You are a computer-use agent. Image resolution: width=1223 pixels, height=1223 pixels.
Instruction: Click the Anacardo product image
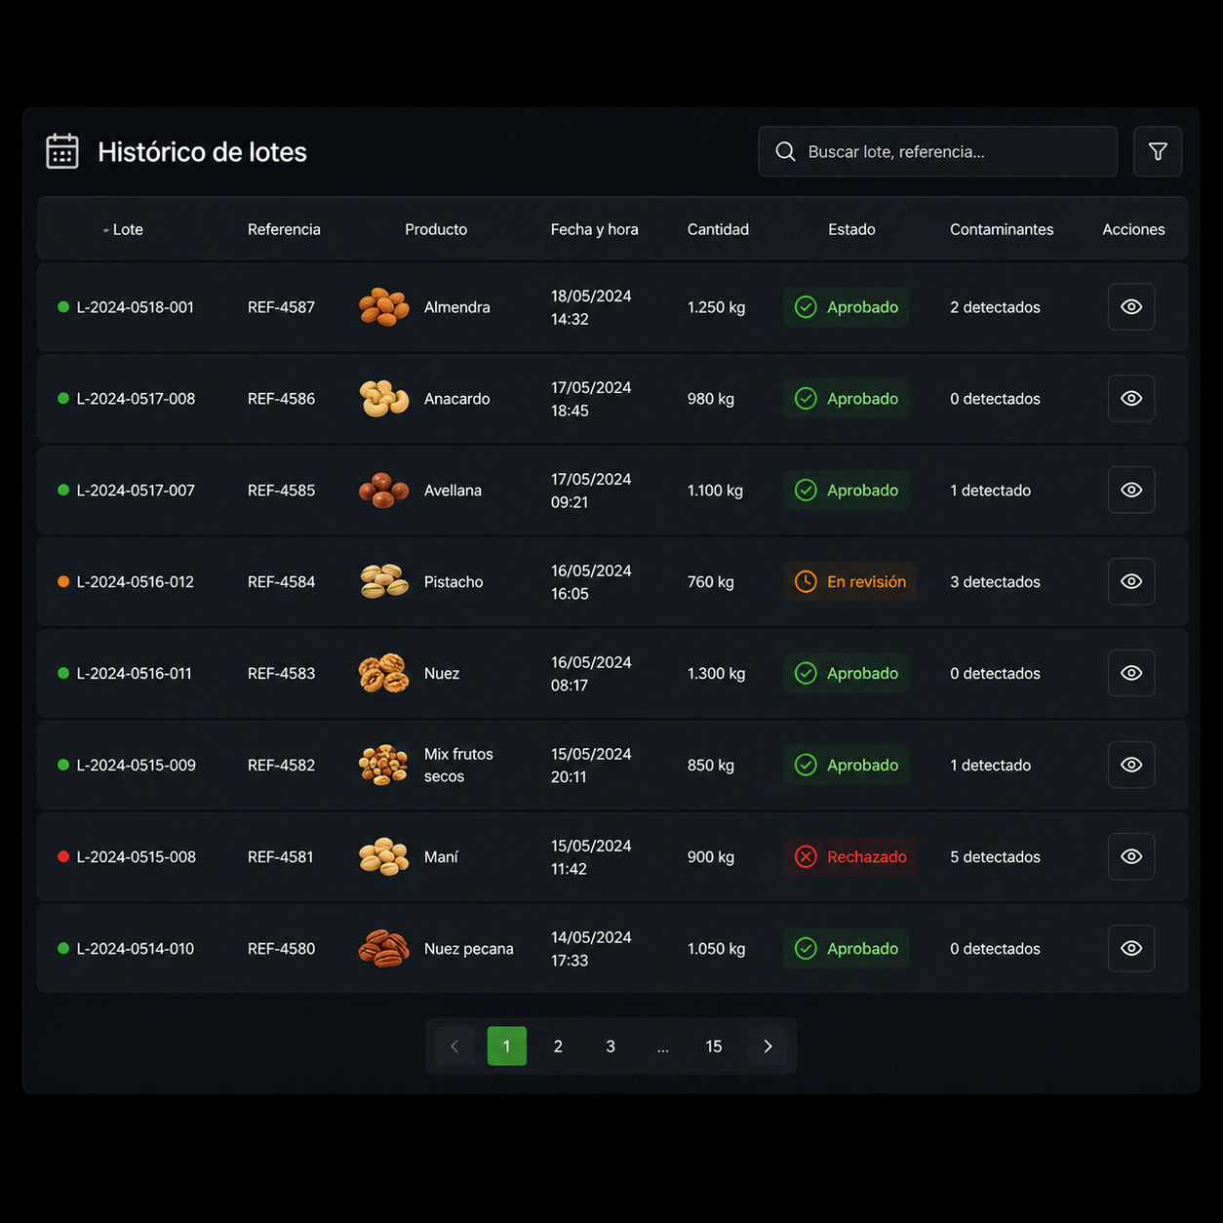(x=383, y=399)
